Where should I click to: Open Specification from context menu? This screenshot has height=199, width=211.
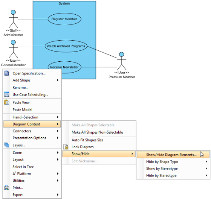coord(32,73)
